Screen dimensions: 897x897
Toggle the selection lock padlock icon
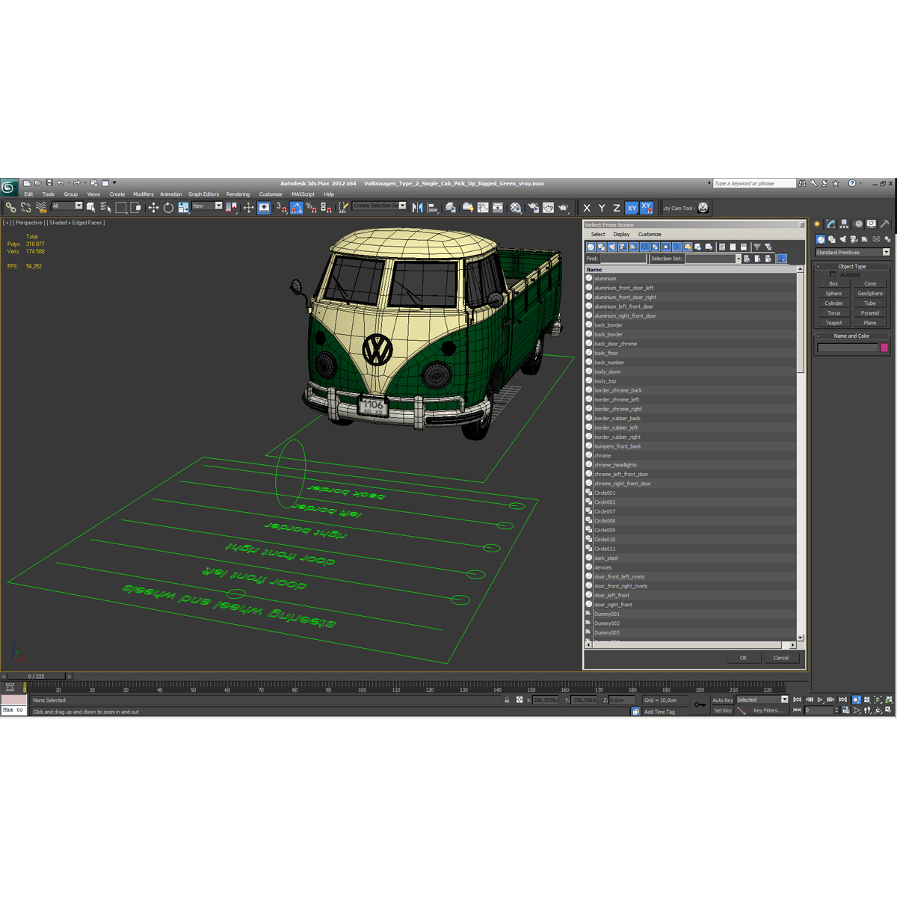507,700
